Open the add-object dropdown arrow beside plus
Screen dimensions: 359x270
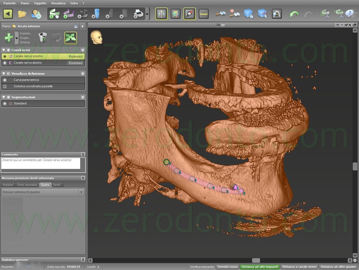(17, 38)
